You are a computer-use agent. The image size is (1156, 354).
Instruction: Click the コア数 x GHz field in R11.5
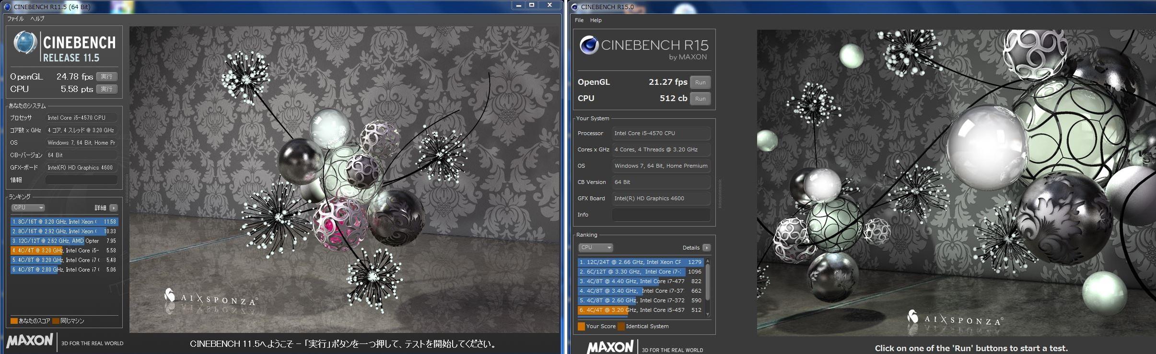pyautogui.click(x=82, y=130)
